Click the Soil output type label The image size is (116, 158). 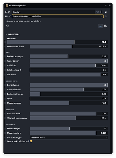pyautogui.click(x=14, y=138)
